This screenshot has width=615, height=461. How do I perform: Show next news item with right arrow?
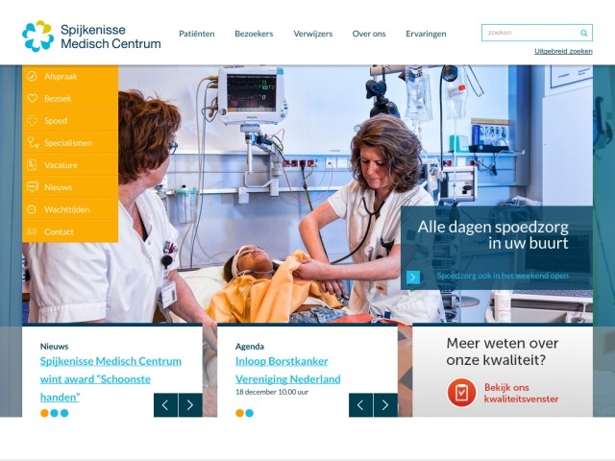coord(190,405)
